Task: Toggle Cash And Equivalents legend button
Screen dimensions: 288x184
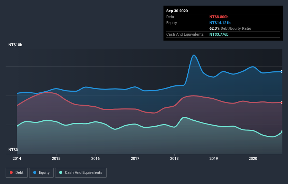Action: (x=81, y=173)
